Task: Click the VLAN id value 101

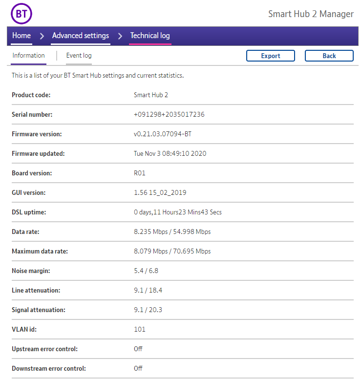Action: (x=140, y=329)
